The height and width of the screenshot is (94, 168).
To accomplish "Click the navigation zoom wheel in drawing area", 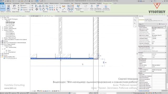I will pos(135,20).
